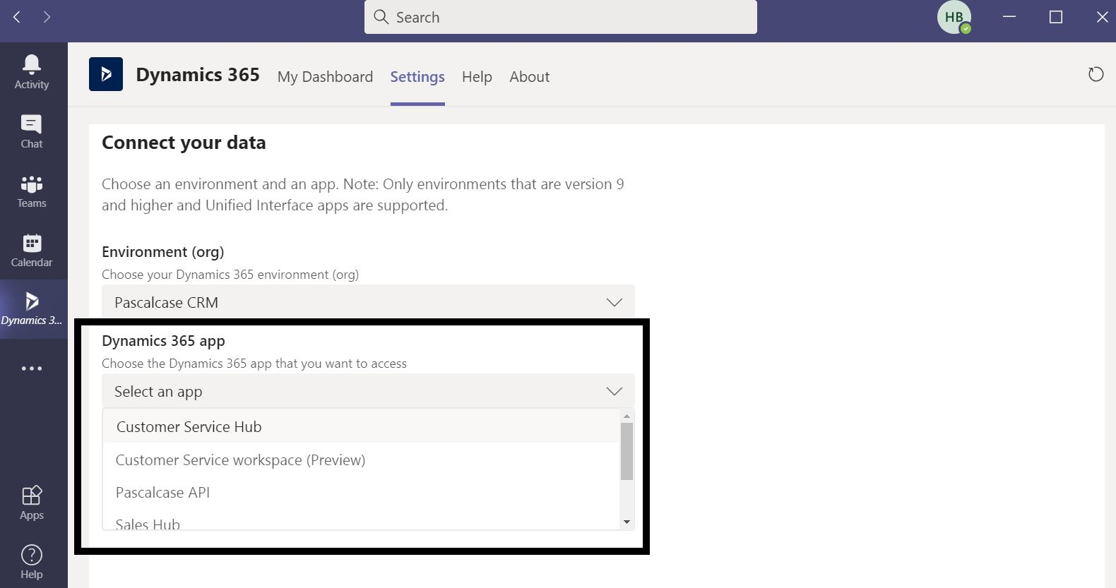Switch to the My Dashboard tab
Image resolution: width=1116 pixels, height=588 pixels.
pos(325,77)
